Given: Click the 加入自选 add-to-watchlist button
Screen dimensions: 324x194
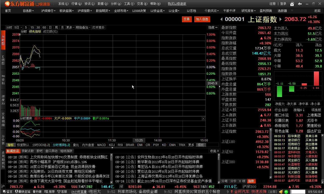Looking at the screenshot, I should point(202,19).
